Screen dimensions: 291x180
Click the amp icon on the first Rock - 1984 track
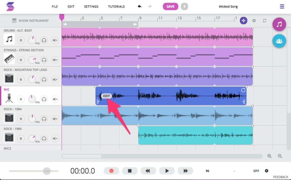(9, 118)
